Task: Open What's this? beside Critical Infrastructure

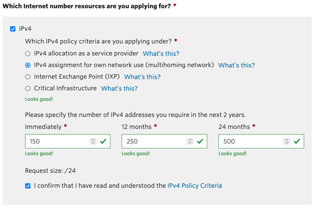Action: click(x=119, y=88)
